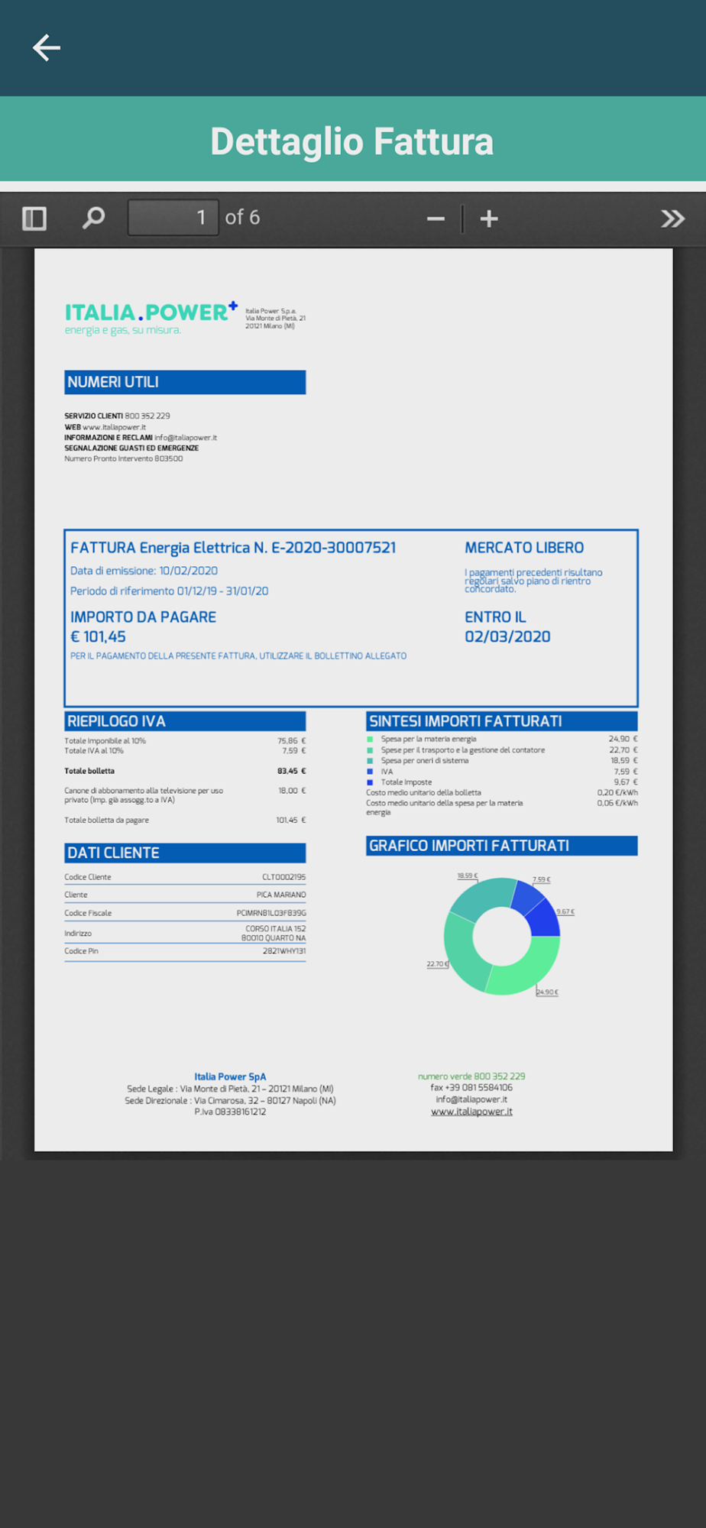Image resolution: width=706 pixels, height=1528 pixels.
Task: Zoom in with the plus button
Action: click(489, 219)
